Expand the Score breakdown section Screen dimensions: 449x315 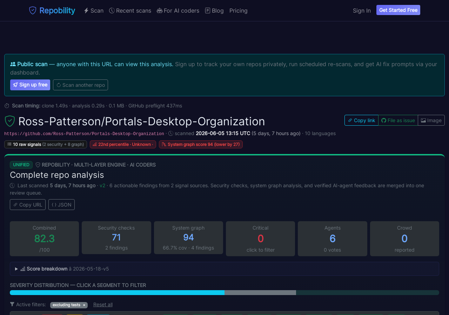coord(224,269)
